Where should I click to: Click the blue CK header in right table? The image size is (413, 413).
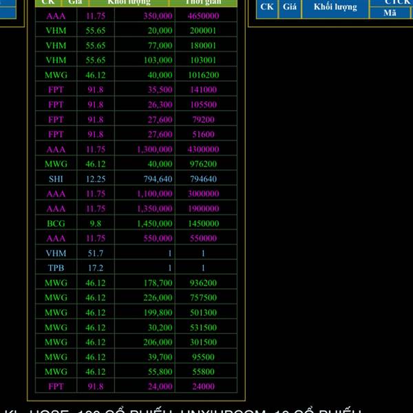(267, 7)
